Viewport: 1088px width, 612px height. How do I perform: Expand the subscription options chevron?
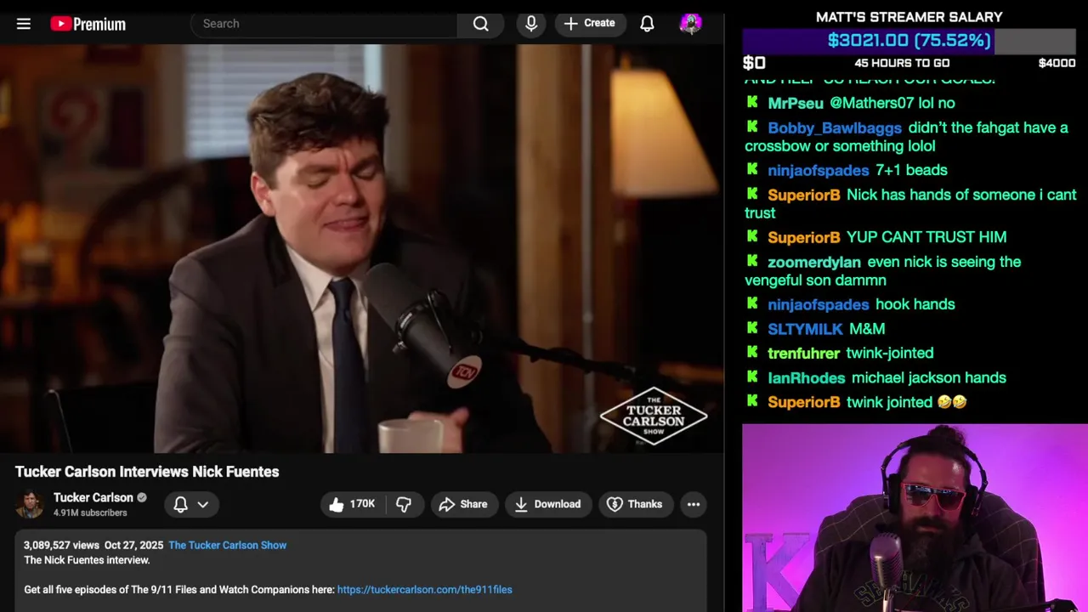coord(203,504)
